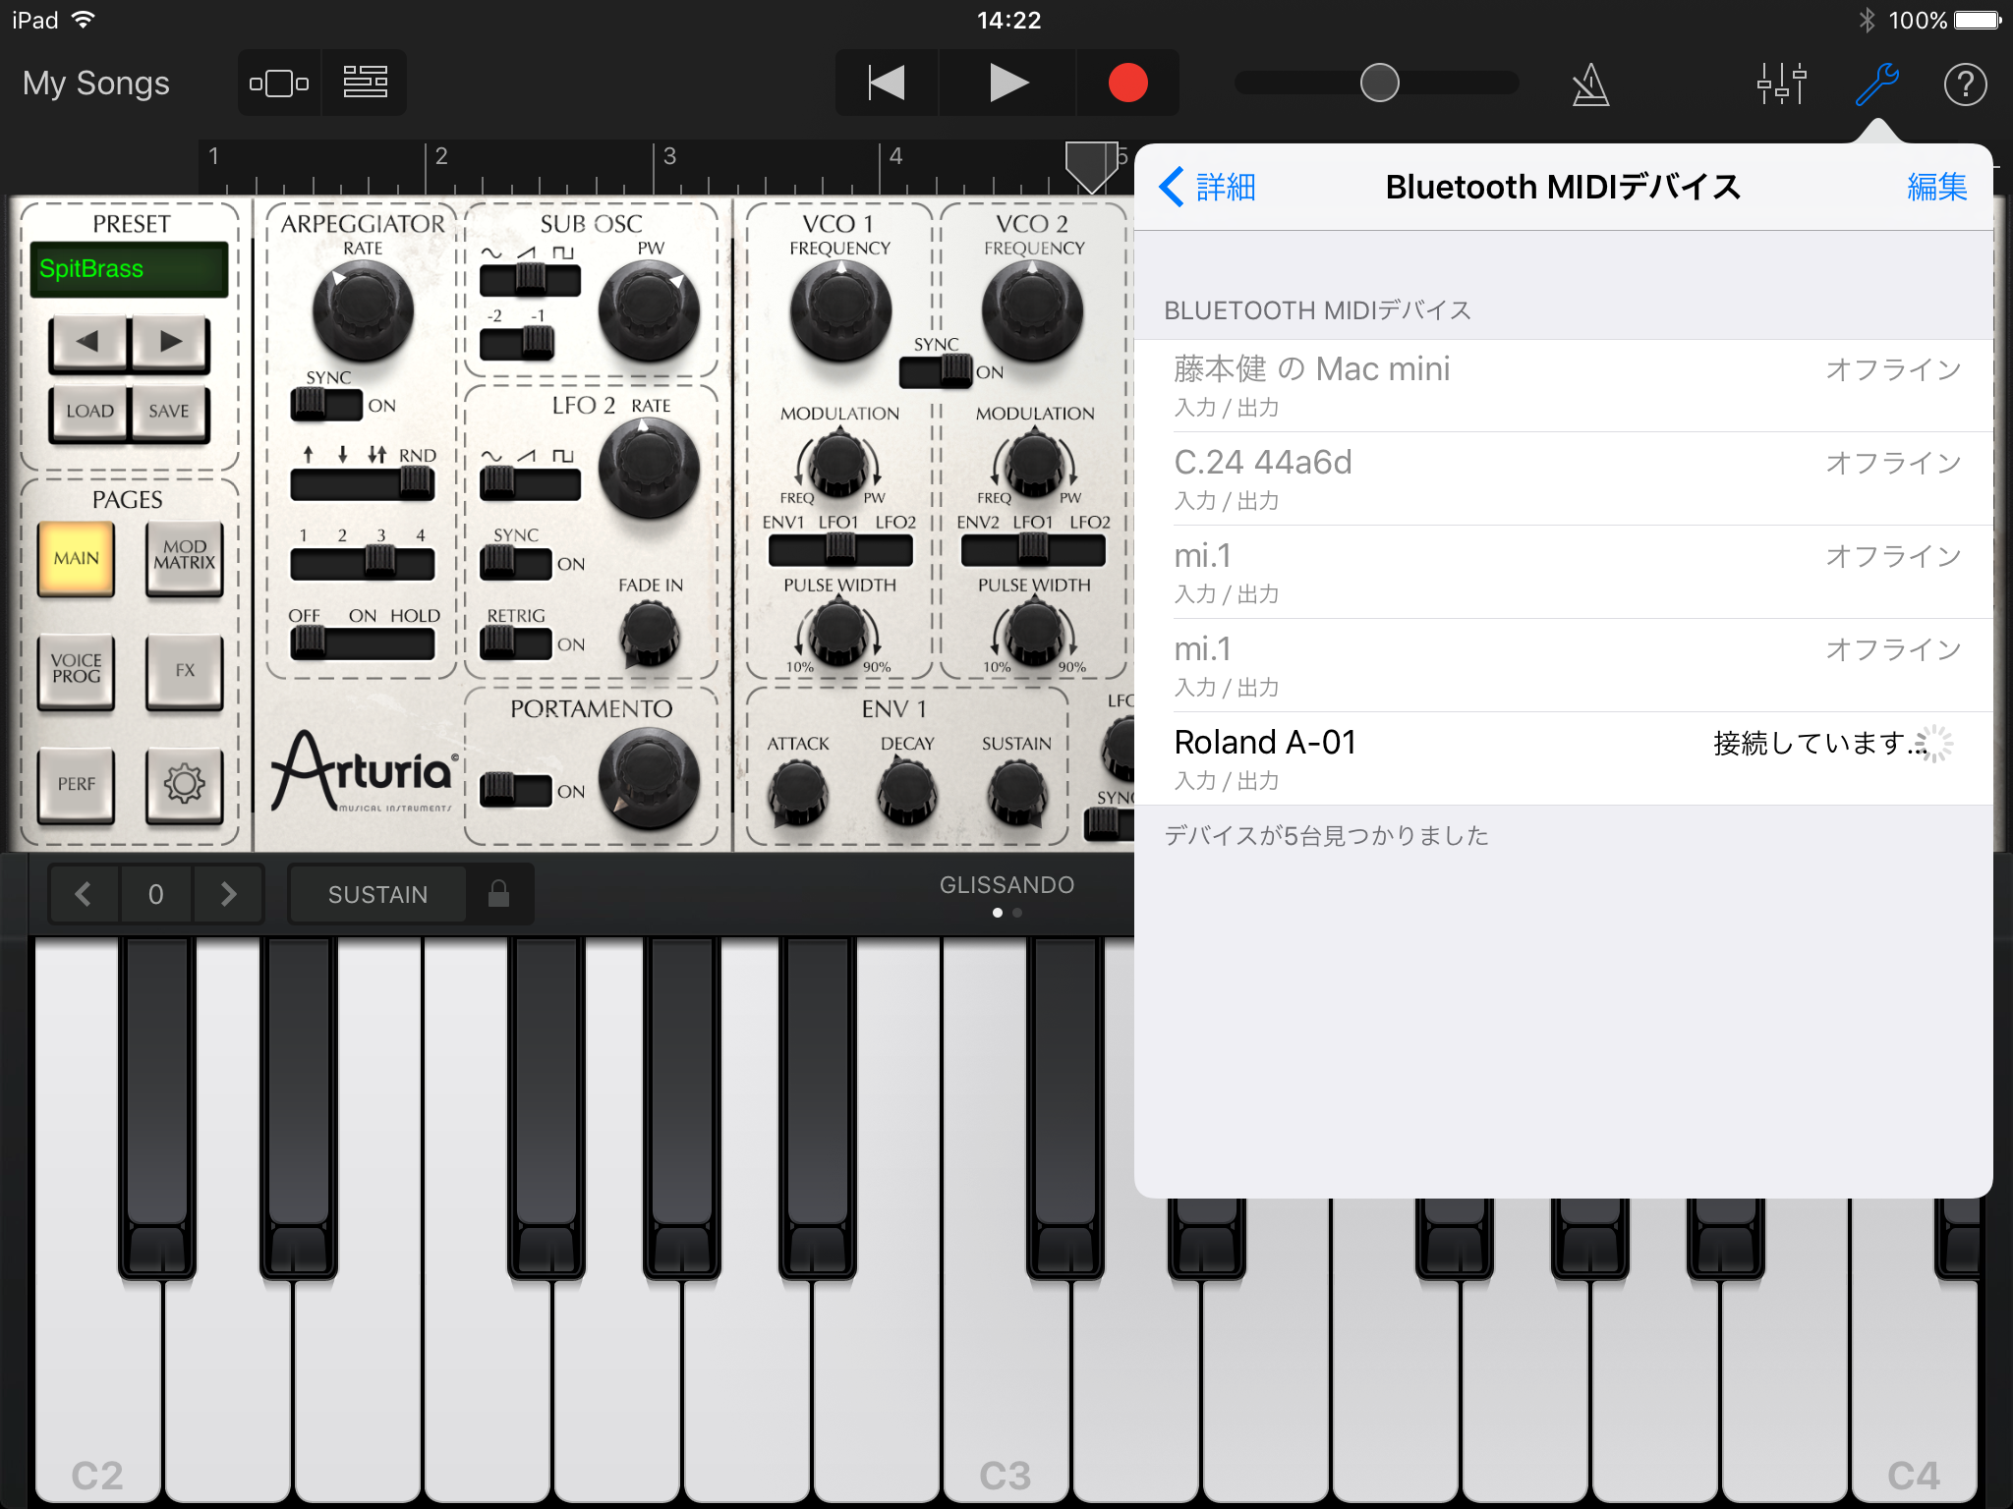Toggle PORTAMENTO ON switch
The image size is (2013, 1509).
(x=516, y=790)
